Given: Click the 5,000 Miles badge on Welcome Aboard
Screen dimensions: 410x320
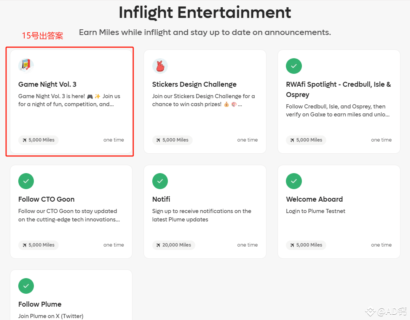Looking at the screenshot, I should 306,245.
